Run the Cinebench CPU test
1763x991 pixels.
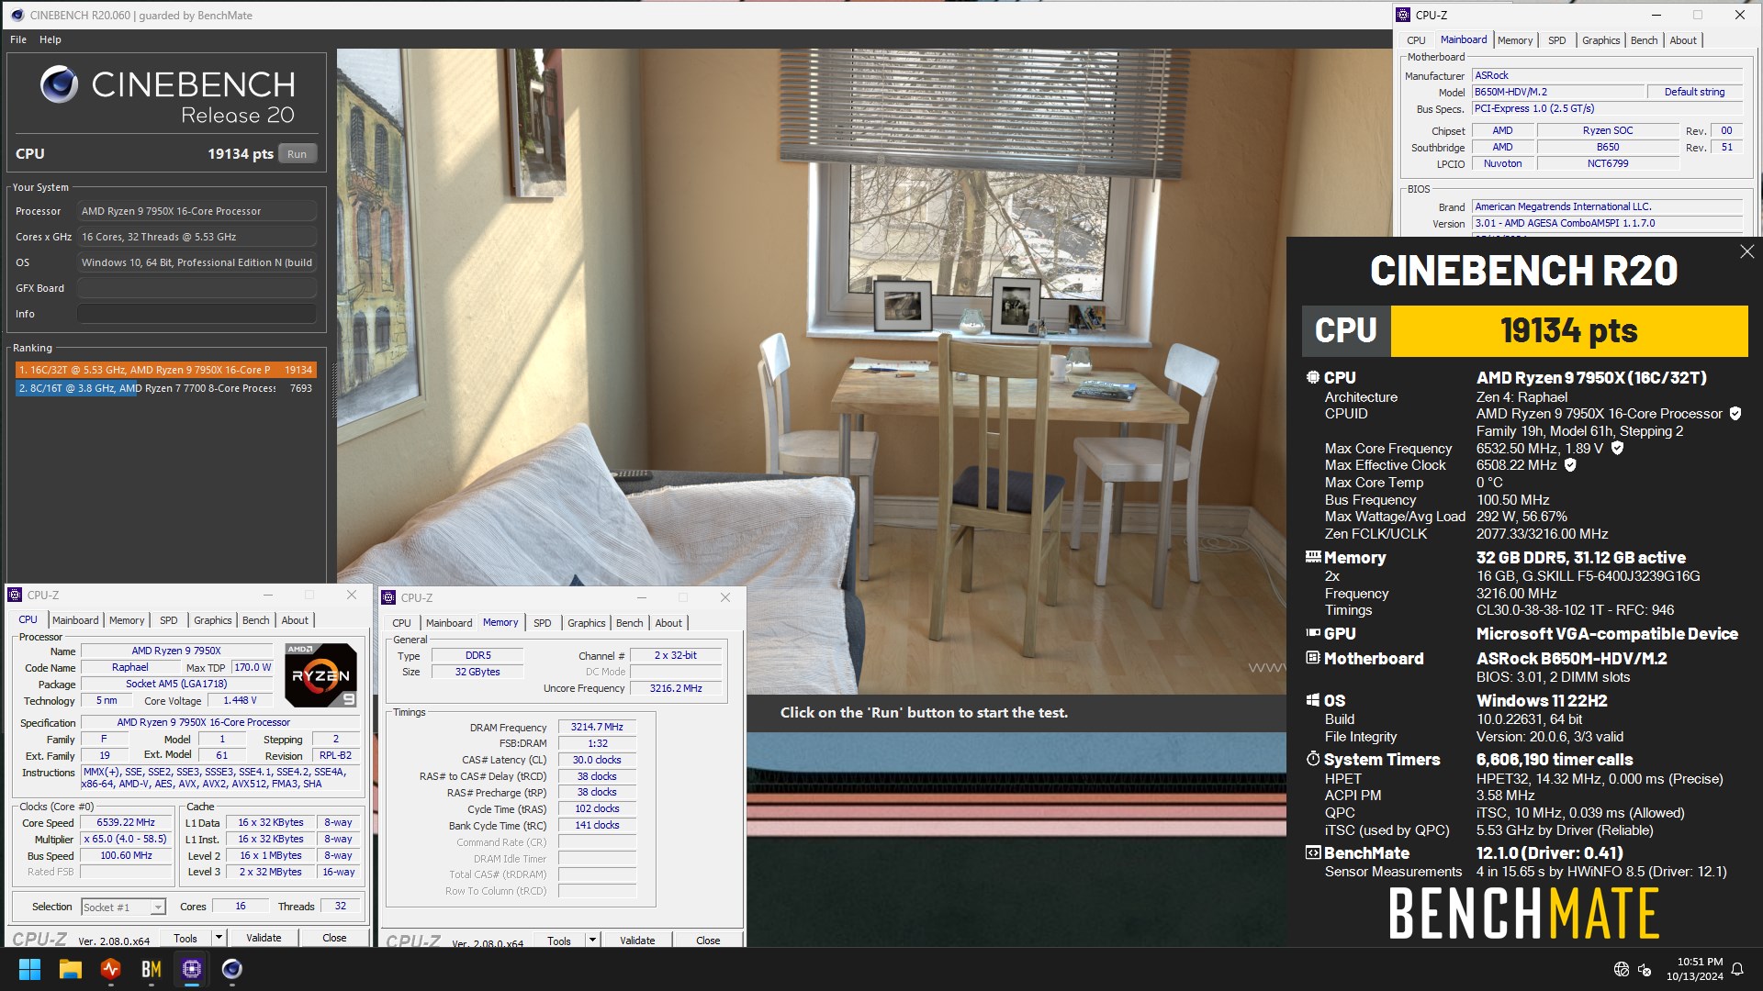coord(297,154)
